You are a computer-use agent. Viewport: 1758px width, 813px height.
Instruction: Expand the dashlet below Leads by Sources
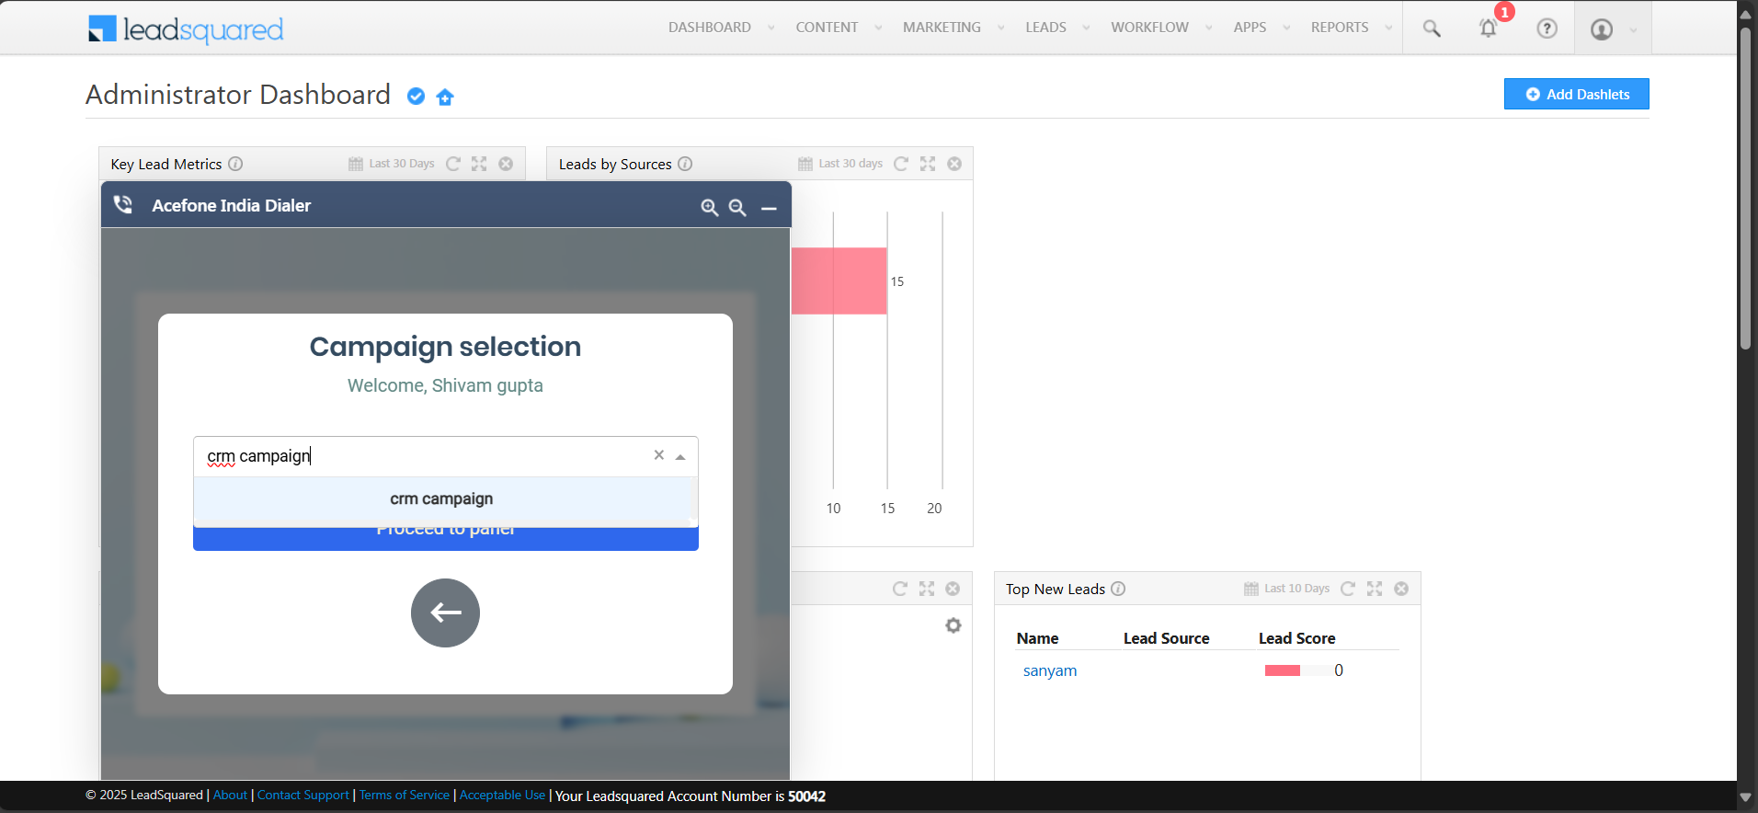(927, 589)
